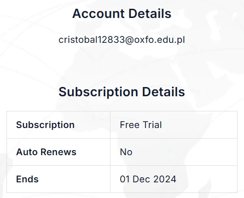The width and height of the screenshot is (244, 198).
Task: Click the word Details in Account heading
Action: [150, 14]
